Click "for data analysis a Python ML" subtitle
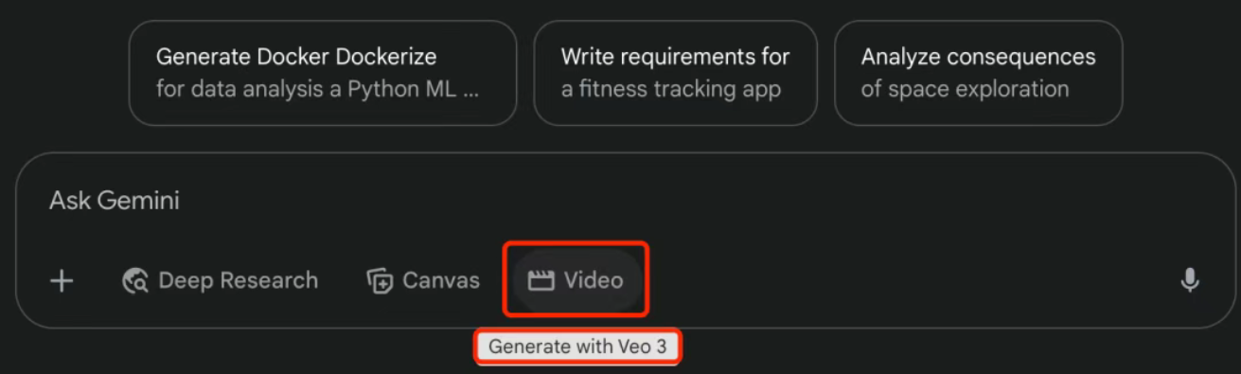This screenshot has height=374, width=1241. pyautogui.click(x=317, y=90)
